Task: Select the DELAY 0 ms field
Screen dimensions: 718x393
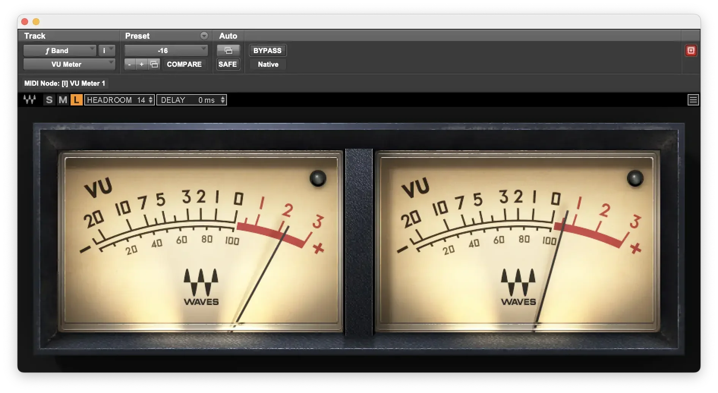Action: 191,100
